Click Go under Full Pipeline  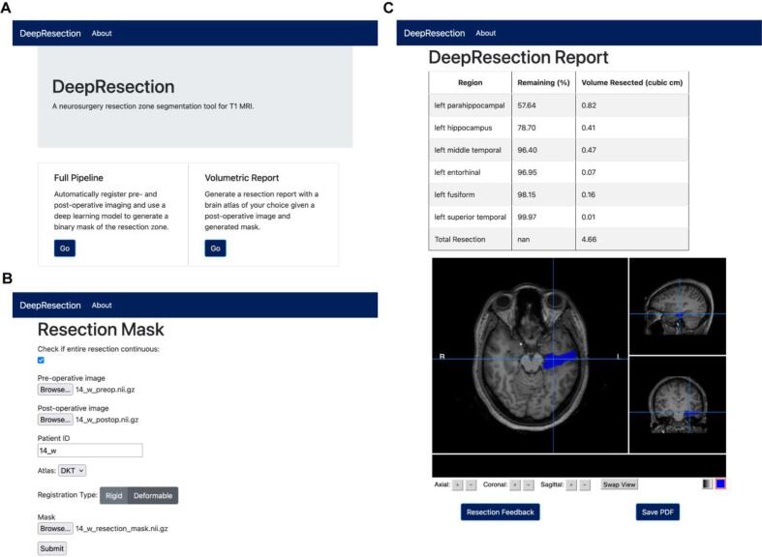[64, 249]
